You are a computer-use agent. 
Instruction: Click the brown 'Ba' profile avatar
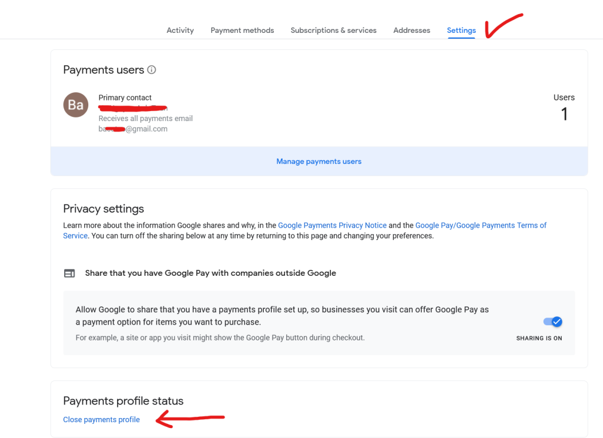(75, 105)
